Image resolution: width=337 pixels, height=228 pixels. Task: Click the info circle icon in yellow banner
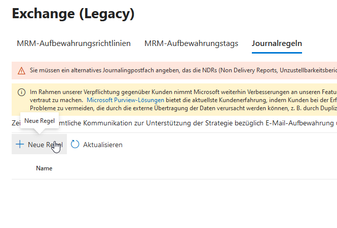(21, 93)
